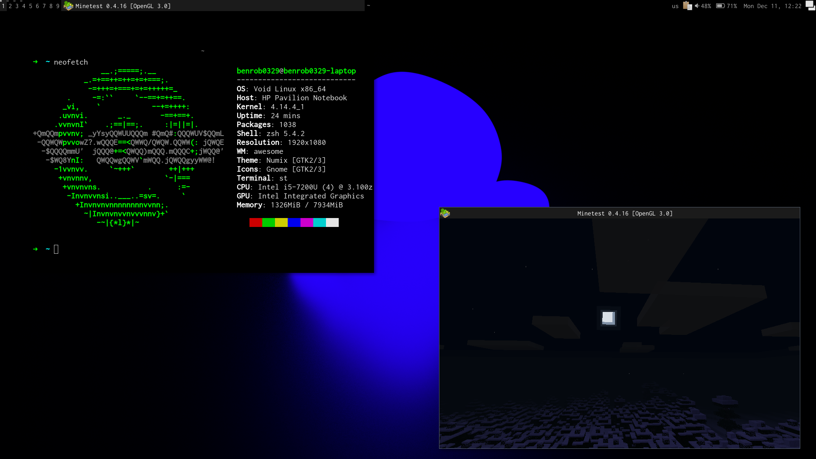Click the cyan color block in neofetch
Viewport: 816px width, 459px height.
[319, 222]
